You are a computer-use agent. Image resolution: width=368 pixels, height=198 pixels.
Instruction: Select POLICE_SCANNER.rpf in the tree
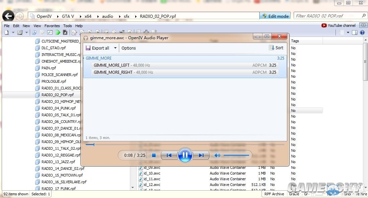60,75
